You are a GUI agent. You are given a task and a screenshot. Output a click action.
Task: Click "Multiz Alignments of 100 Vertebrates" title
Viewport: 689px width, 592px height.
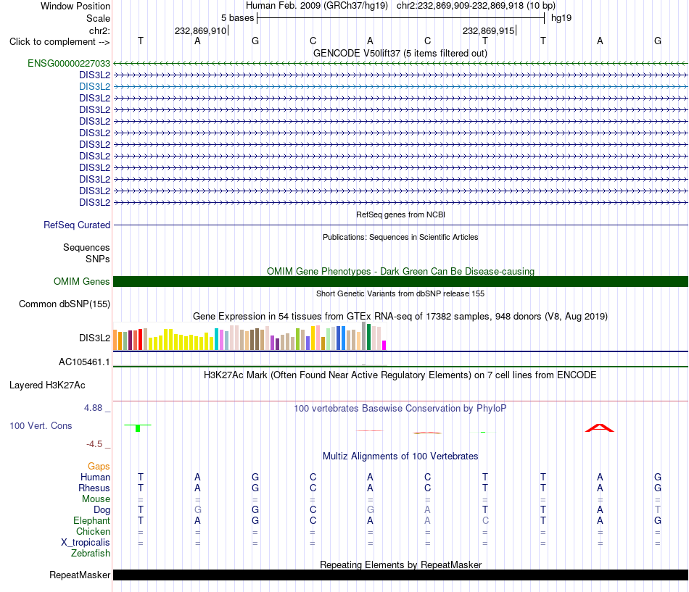coord(400,456)
